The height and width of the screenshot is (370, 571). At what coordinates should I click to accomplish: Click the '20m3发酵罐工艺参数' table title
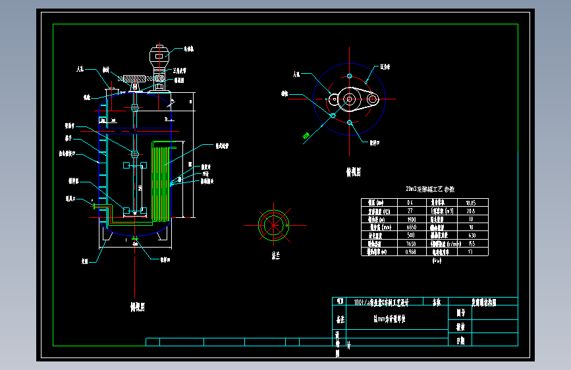pyautogui.click(x=430, y=189)
